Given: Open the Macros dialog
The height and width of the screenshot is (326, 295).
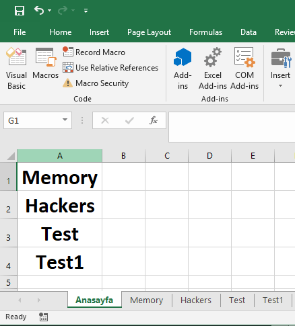Looking at the screenshot, I should (x=46, y=63).
